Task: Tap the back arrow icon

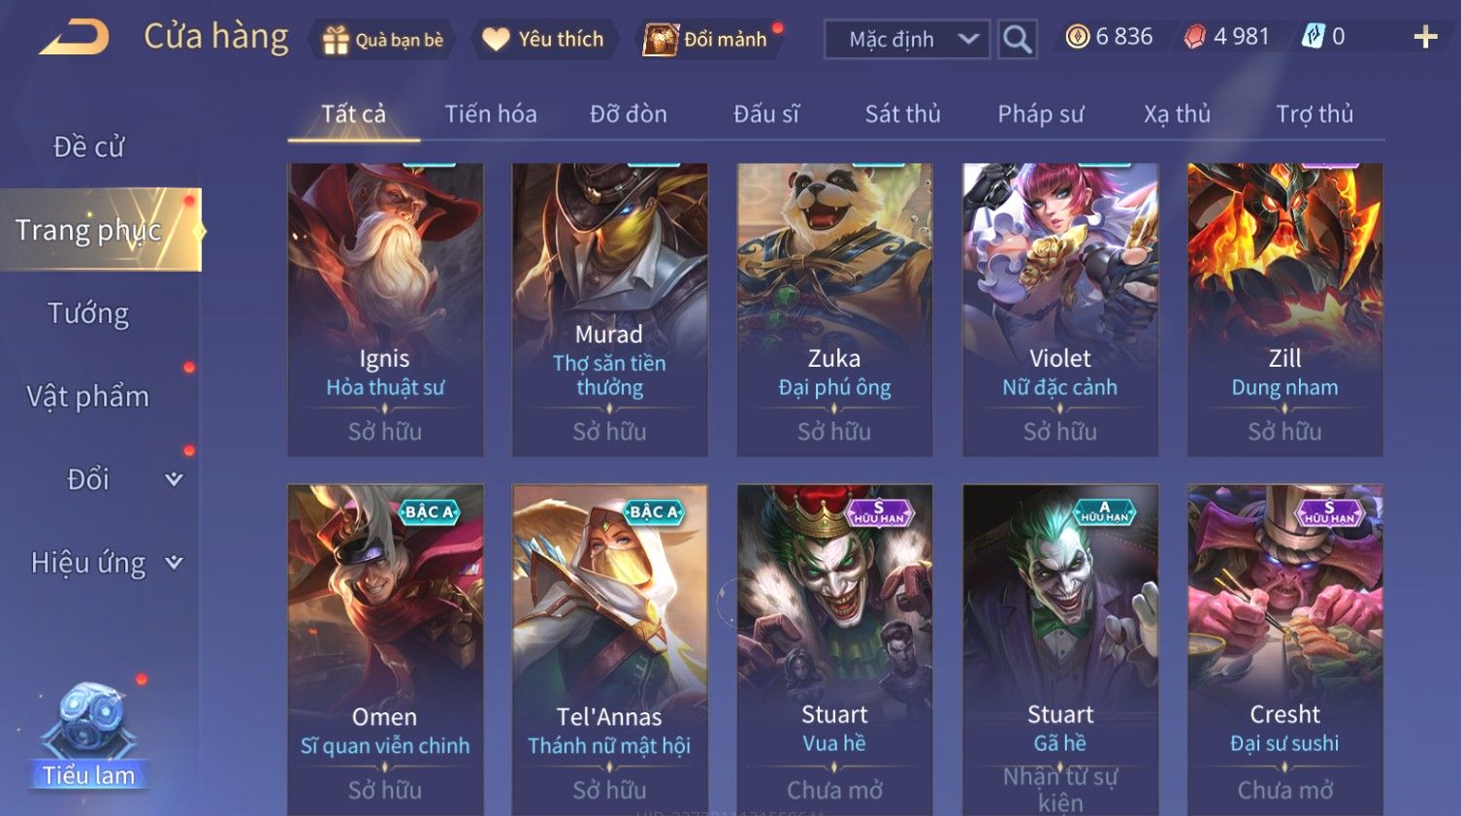Action: click(x=75, y=38)
